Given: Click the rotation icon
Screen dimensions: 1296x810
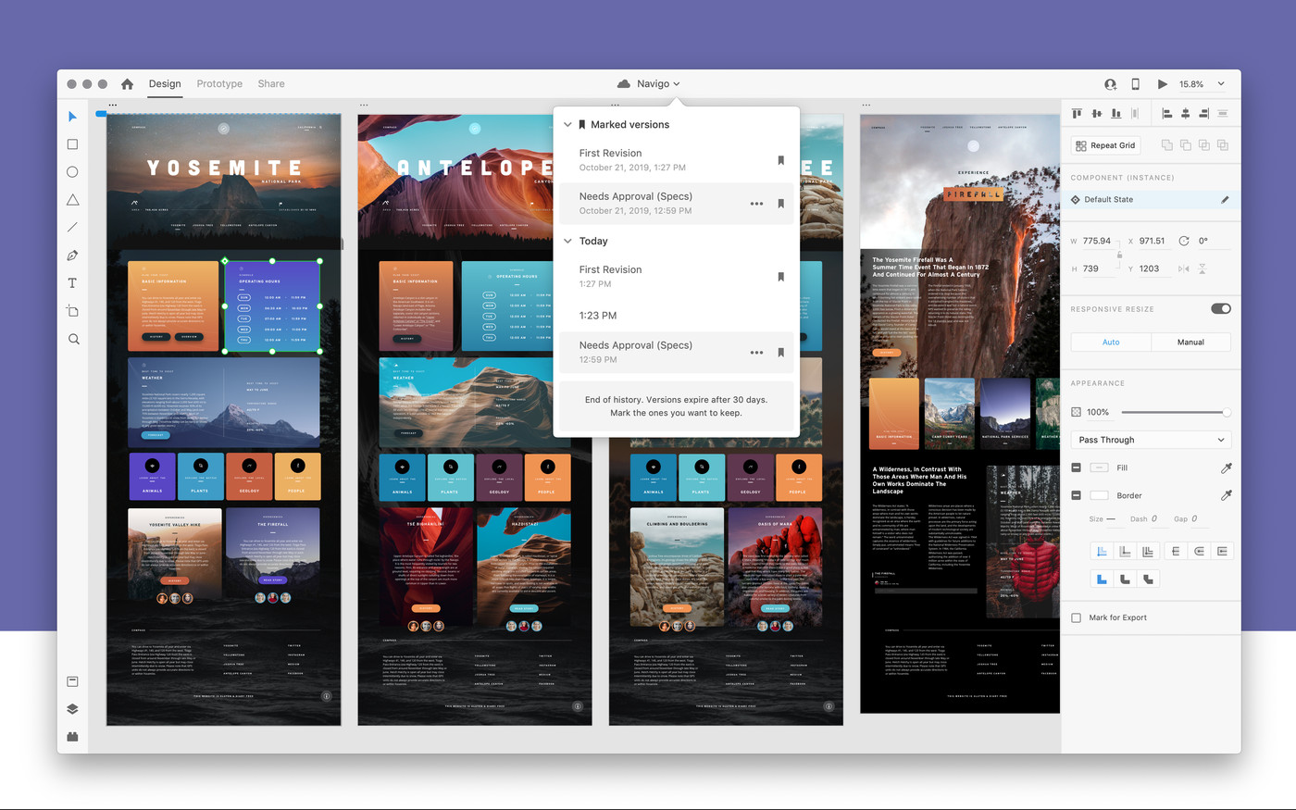Looking at the screenshot, I should click(1183, 241).
